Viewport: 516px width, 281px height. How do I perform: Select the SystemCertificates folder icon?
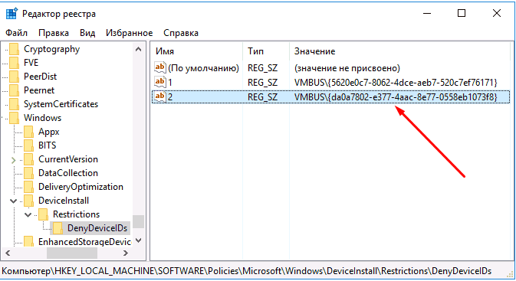(x=14, y=104)
